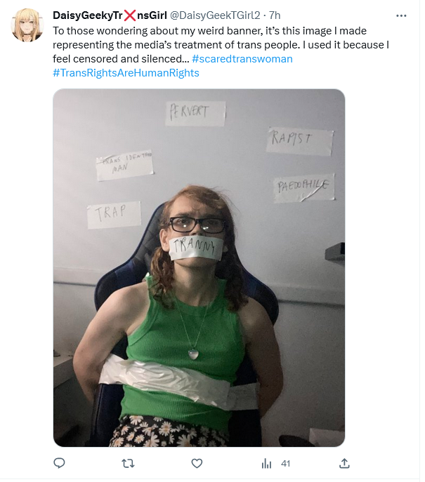Click the reply speech bubble icon
Screen dimensions: 425x482
coord(59,463)
